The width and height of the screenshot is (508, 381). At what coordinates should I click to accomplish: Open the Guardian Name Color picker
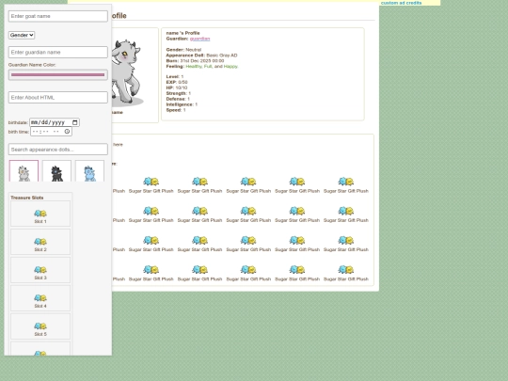pos(58,75)
